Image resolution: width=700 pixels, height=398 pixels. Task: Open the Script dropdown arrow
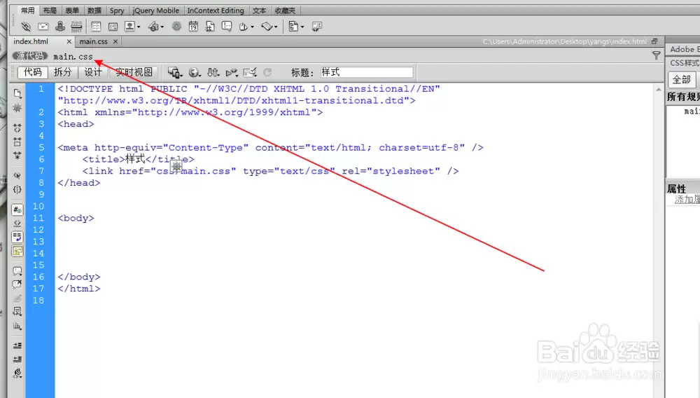tap(275, 27)
